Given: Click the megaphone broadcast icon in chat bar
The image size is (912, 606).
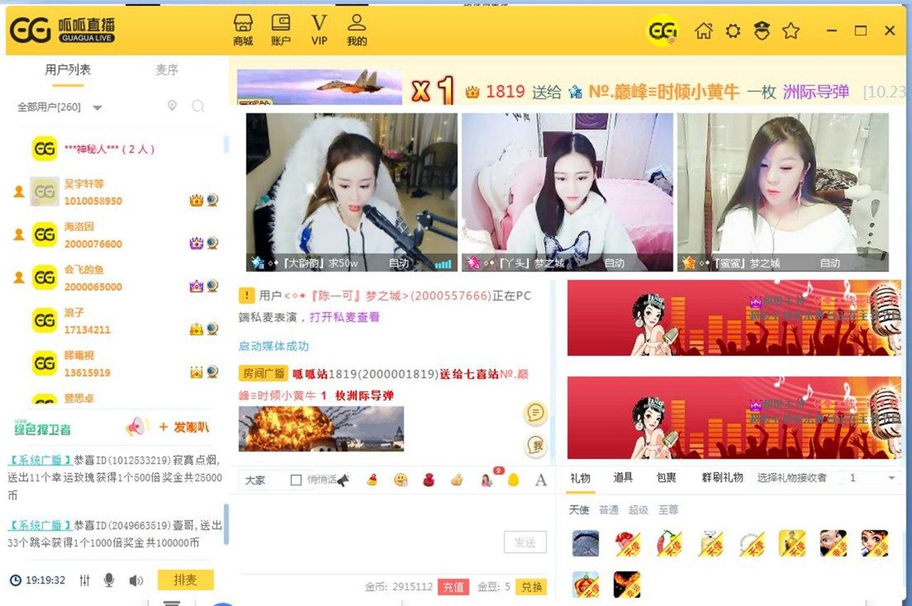Looking at the screenshot, I should point(344,480).
